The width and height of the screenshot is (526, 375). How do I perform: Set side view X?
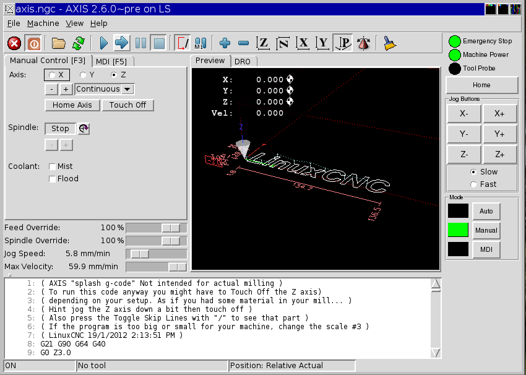click(303, 43)
